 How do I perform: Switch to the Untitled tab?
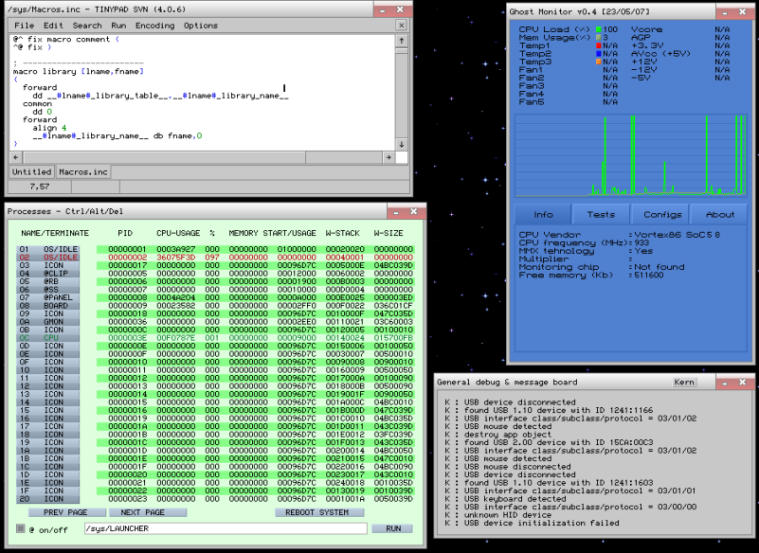(31, 171)
